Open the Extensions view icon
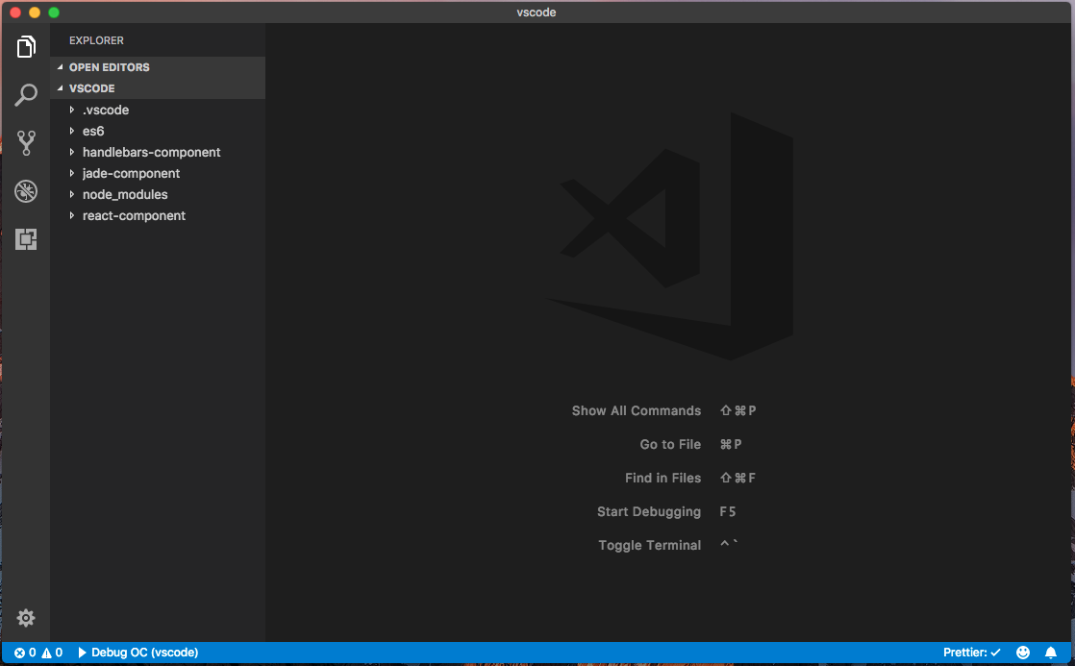This screenshot has width=1075, height=666. [26, 239]
